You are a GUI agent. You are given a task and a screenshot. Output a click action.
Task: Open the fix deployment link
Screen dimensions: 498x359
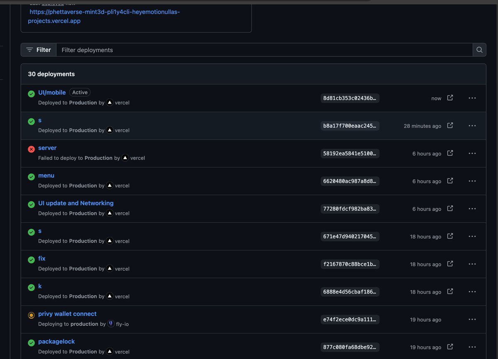(x=42, y=259)
